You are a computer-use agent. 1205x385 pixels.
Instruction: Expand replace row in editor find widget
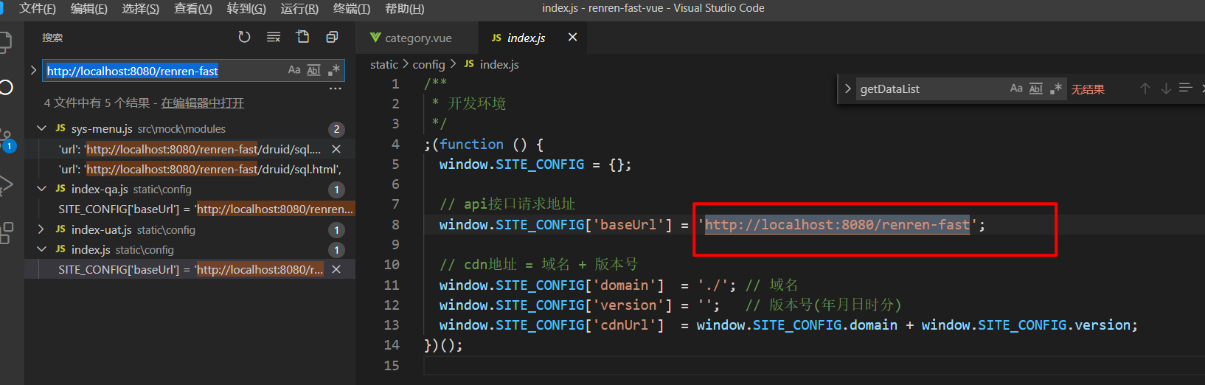point(847,89)
